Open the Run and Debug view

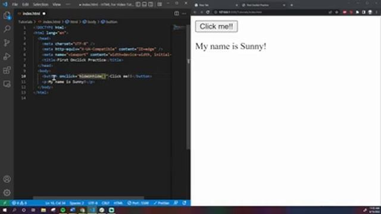(x=7, y=56)
